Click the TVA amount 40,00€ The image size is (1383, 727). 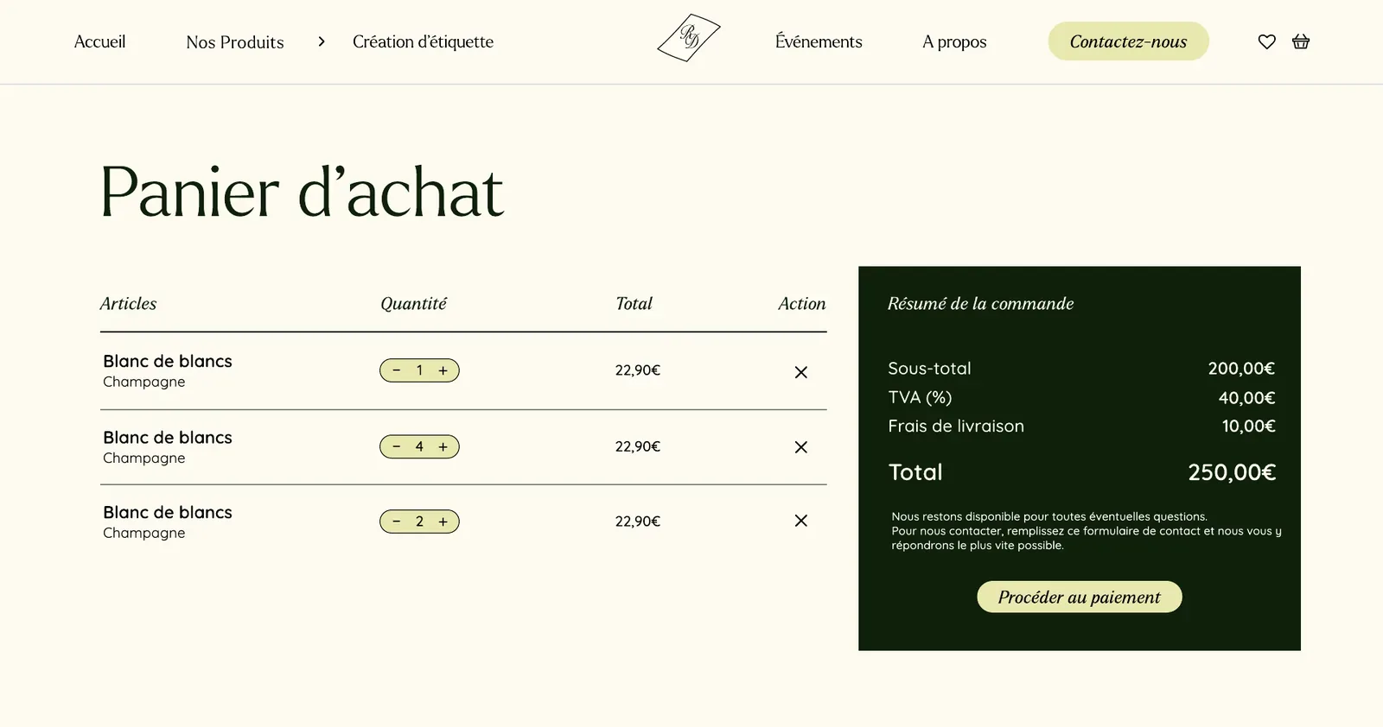coord(1246,398)
